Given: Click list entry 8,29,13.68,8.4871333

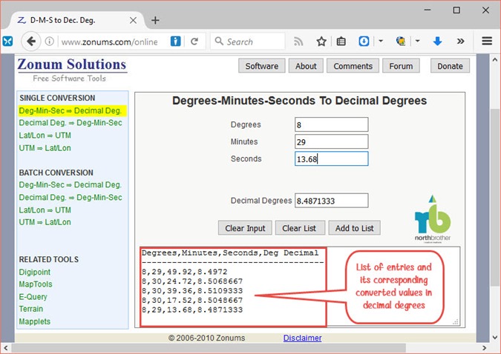Looking at the screenshot, I should [x=192, y=310].
